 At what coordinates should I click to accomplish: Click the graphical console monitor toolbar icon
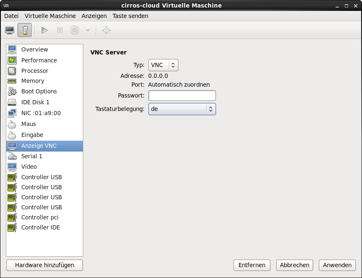tap(10, 30)
